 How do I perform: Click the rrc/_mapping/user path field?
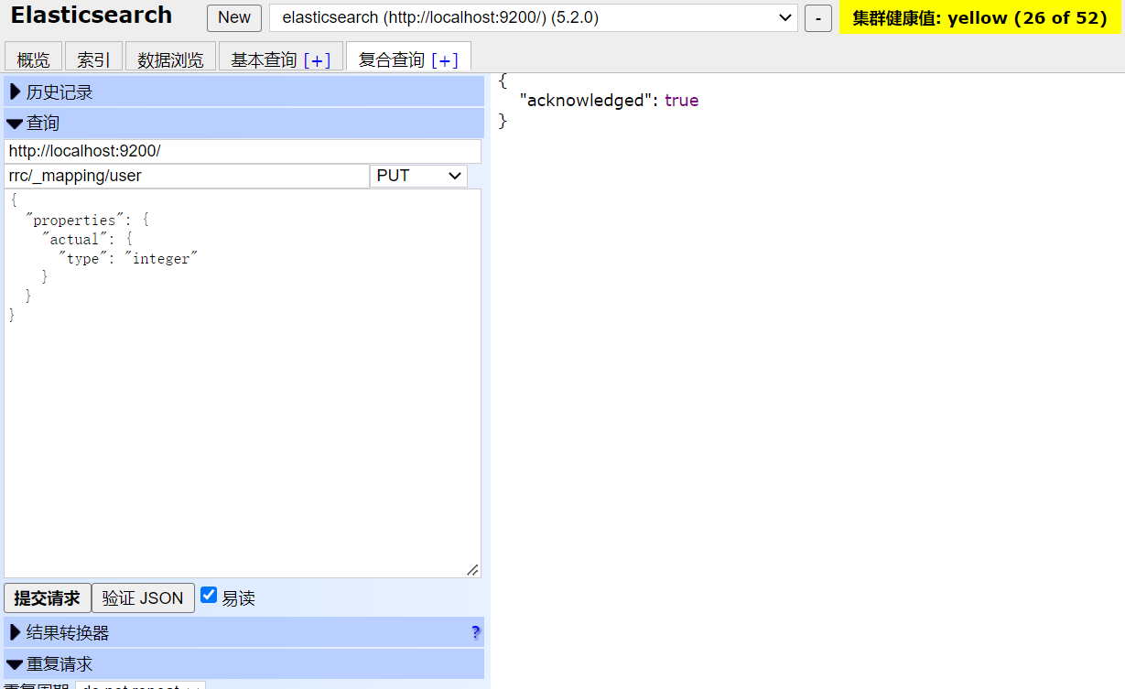click(187, 176)
